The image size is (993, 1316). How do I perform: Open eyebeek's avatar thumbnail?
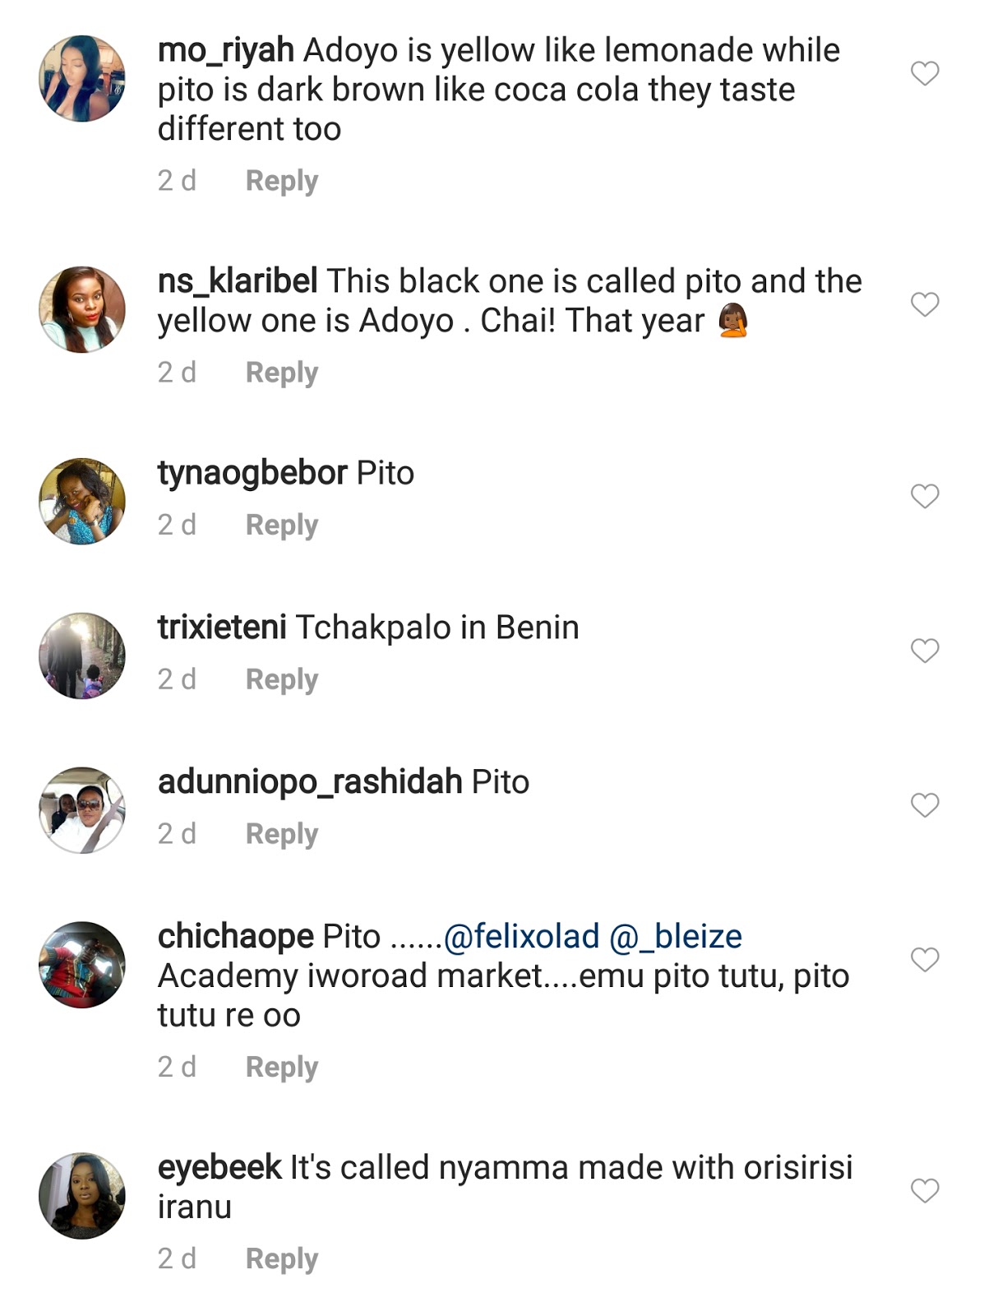pyautogui.click(x=82, y=1196)
